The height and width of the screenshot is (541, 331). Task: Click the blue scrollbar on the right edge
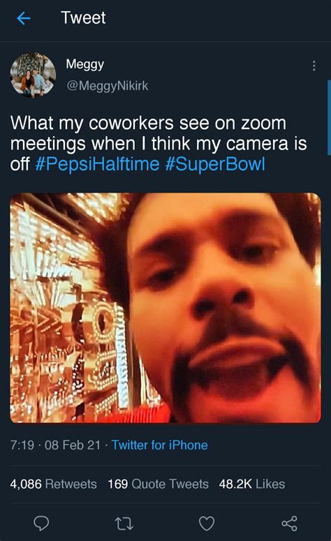[x=329, y=117]
